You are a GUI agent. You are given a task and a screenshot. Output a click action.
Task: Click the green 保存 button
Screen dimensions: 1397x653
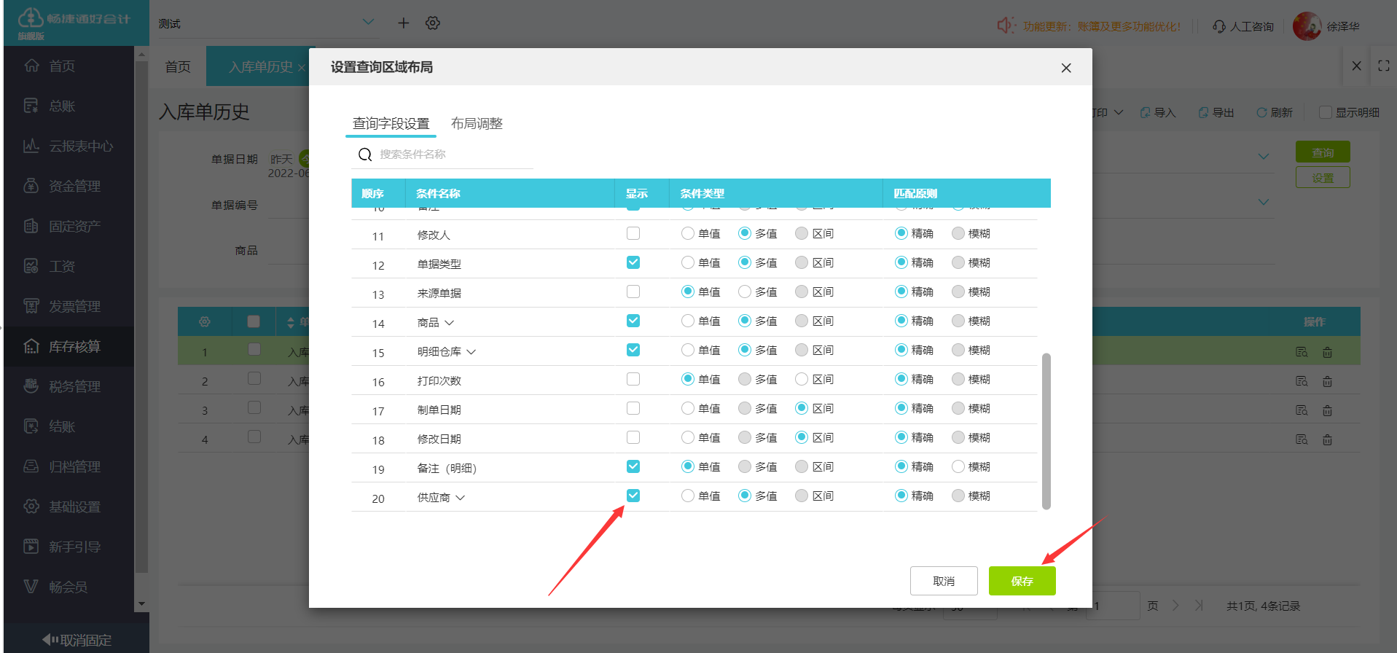pos(1022,581)
